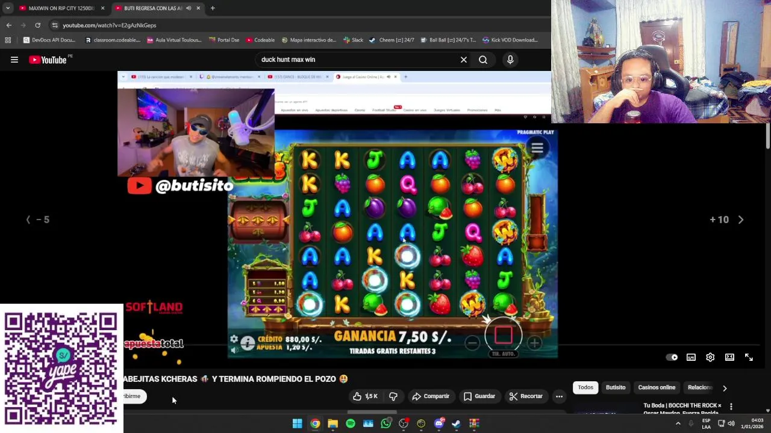Click the address bar URL
This screenshot has height=433, width=771.
pos(110,25)
